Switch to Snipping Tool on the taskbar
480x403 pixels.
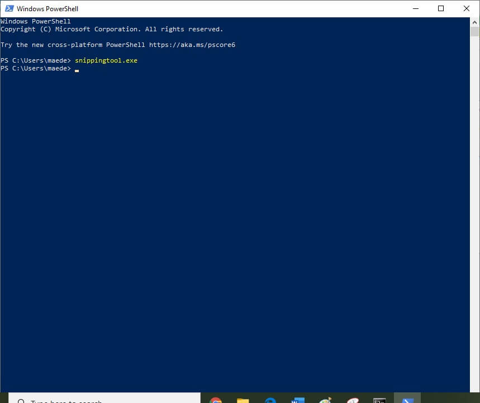click(x=352, y=400)
